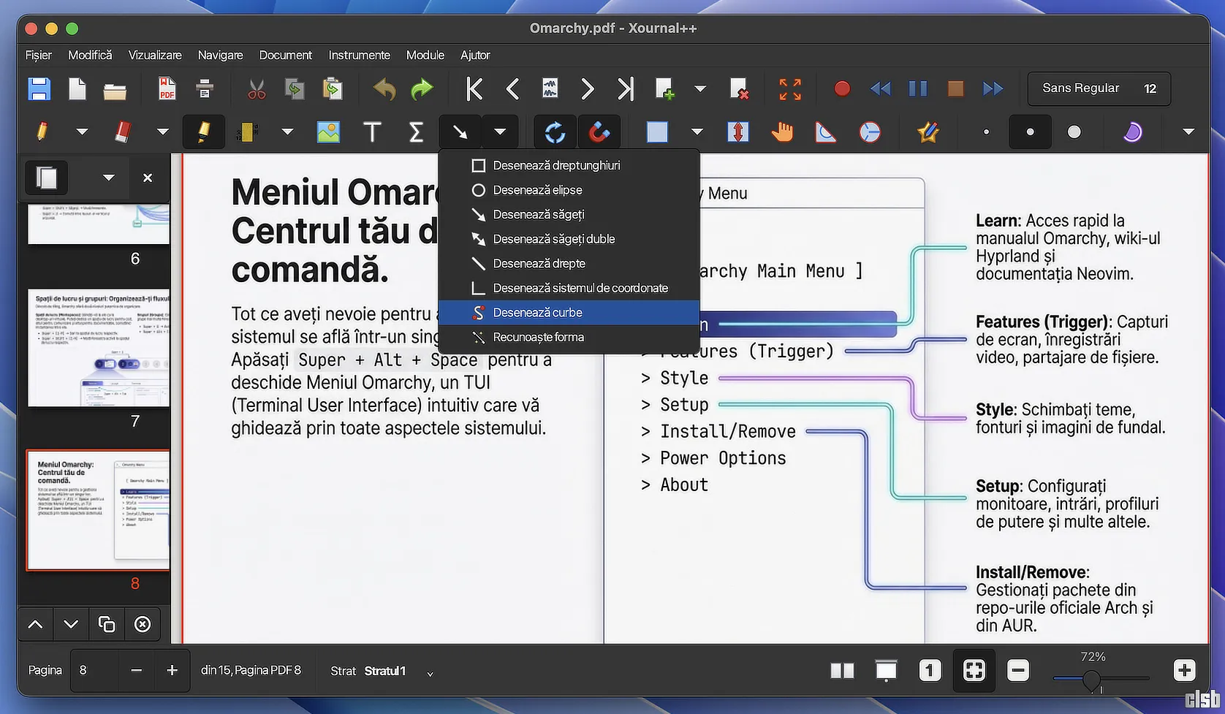Click the Undo arrow icon
1225x714 pixels.
click(x=384, y=89)
